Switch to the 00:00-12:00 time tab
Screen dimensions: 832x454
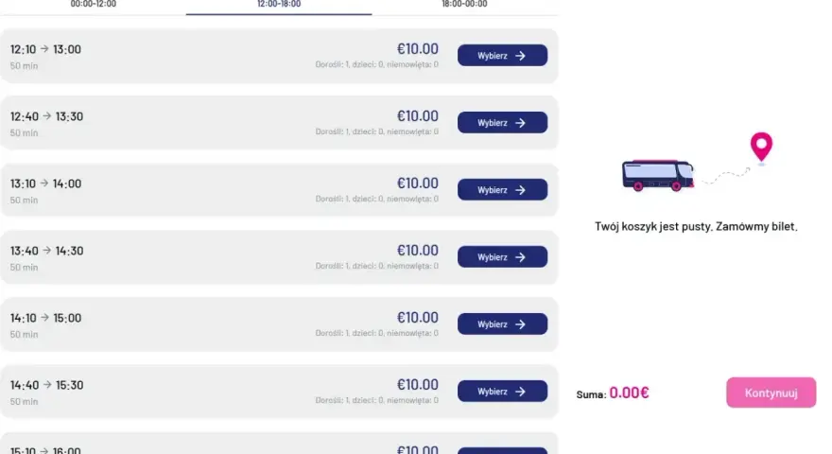[93, 4]
